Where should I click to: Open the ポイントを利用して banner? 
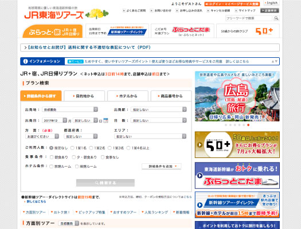pos(237,225)
